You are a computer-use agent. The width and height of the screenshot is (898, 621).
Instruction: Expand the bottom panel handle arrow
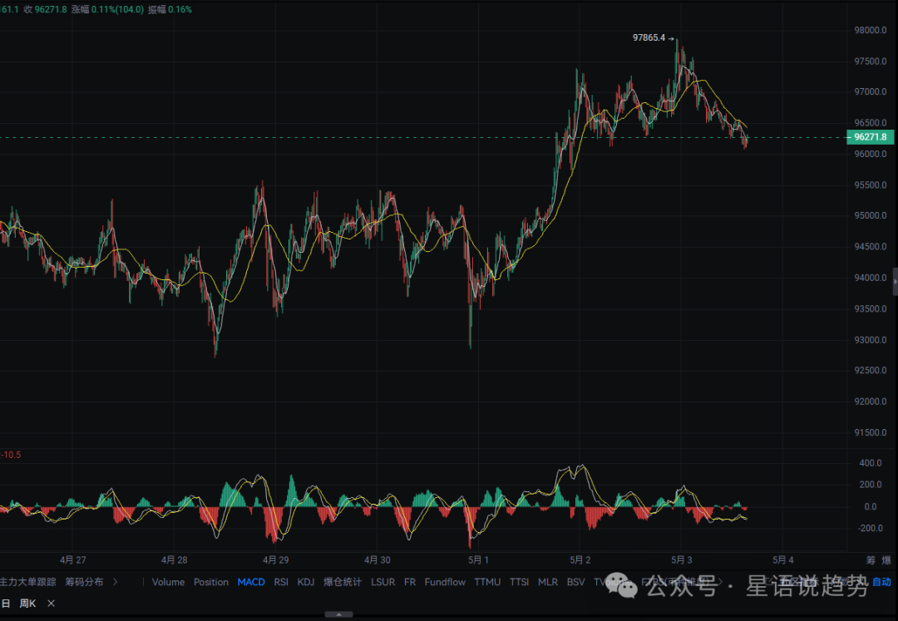(x=338, y=614)
